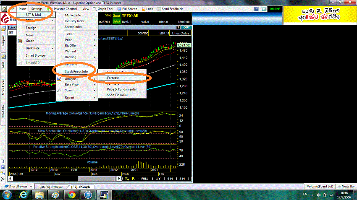
Task: Select Industry Index menu item
Action: click(75, 21)
